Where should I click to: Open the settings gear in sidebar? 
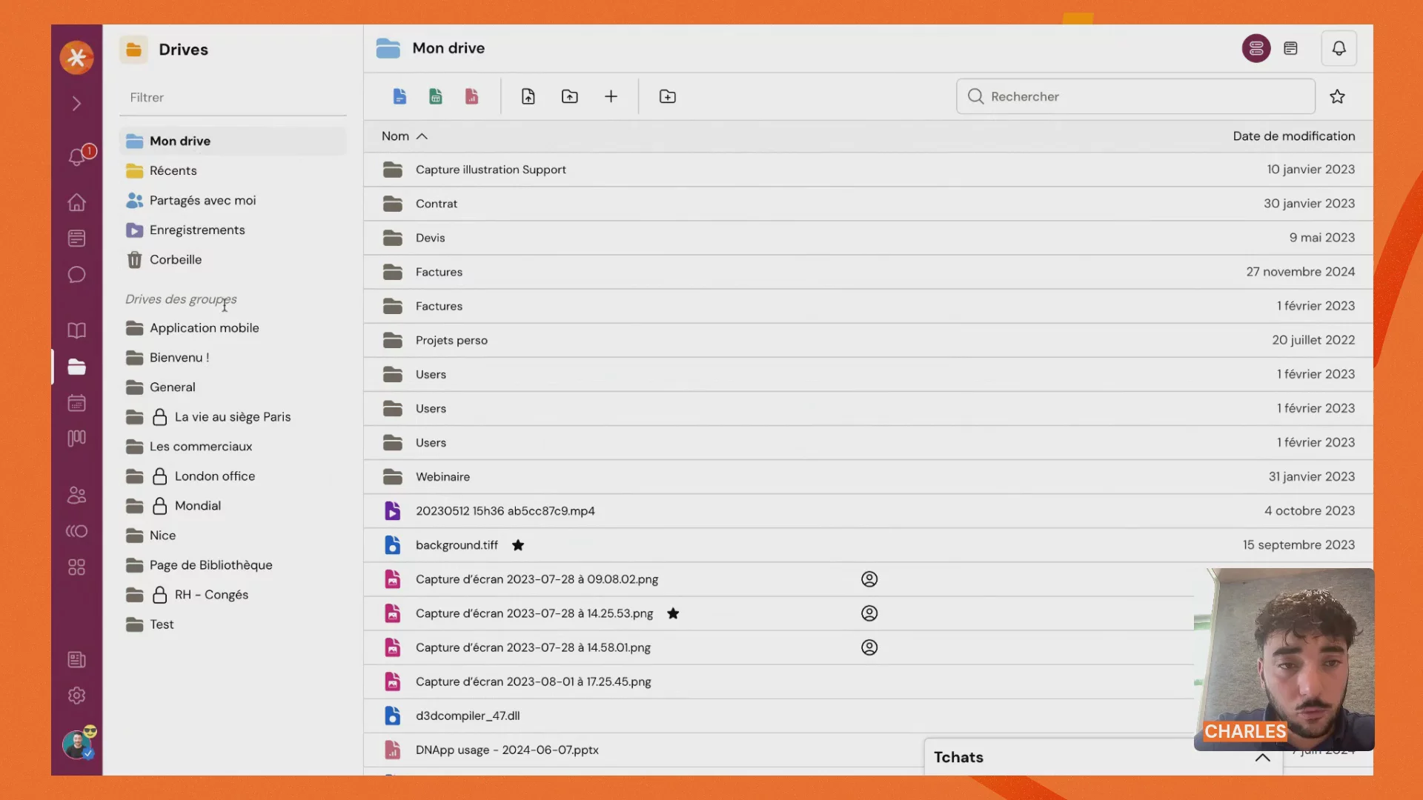(76, 696)
